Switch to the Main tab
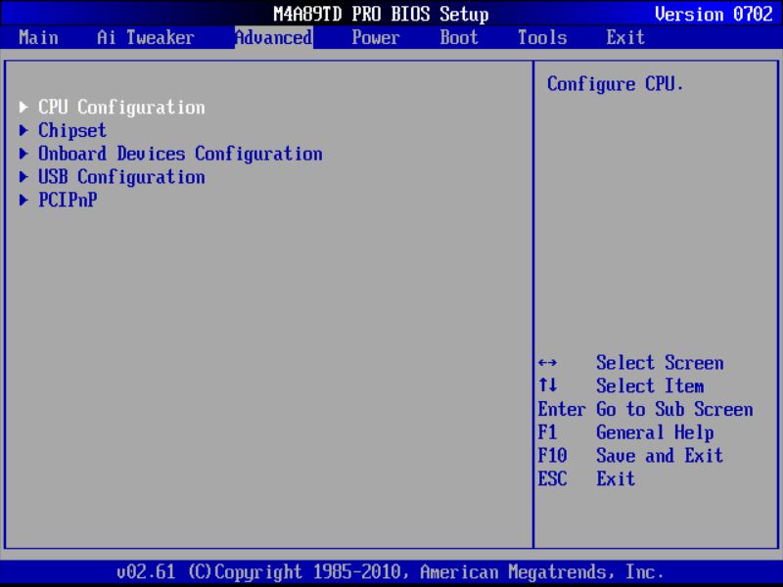 [38, 37]
